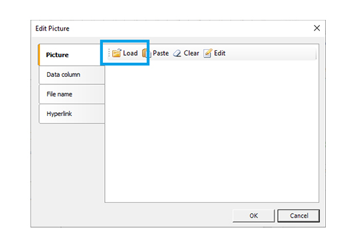Select the Hyperlink tab
The width and height of the screenshot is (357, 248).
[x=72, y=114]
